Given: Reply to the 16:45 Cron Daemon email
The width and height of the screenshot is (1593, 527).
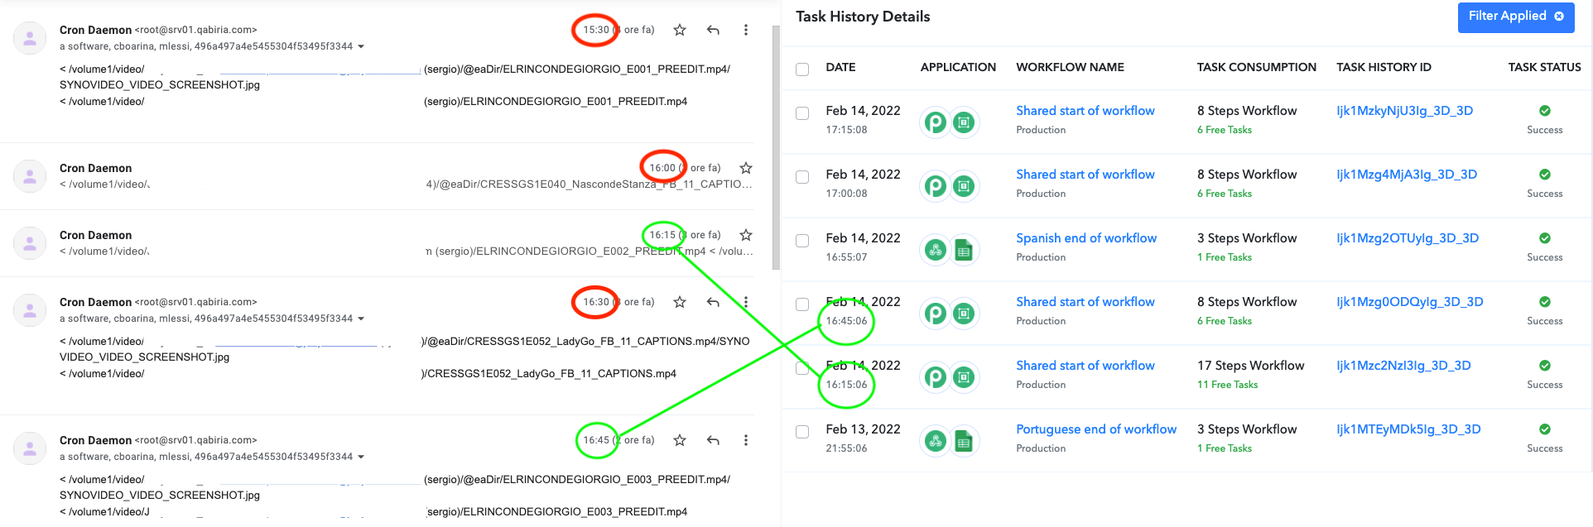Looking at the screenshot, I should pyautogui.click(x=713, y=440).
